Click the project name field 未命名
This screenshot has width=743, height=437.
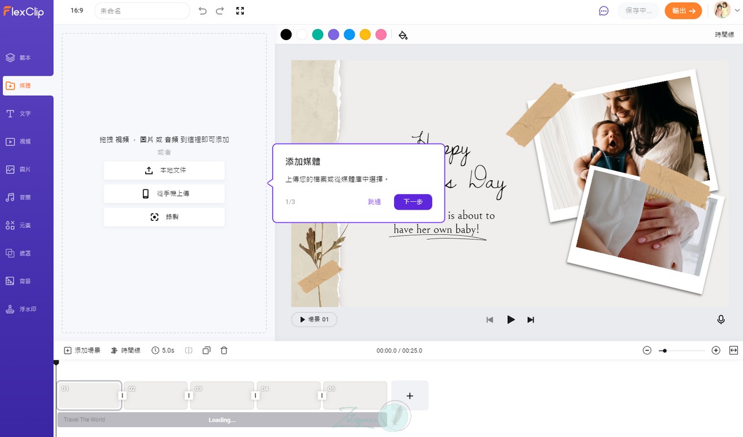tap(142, 10)
